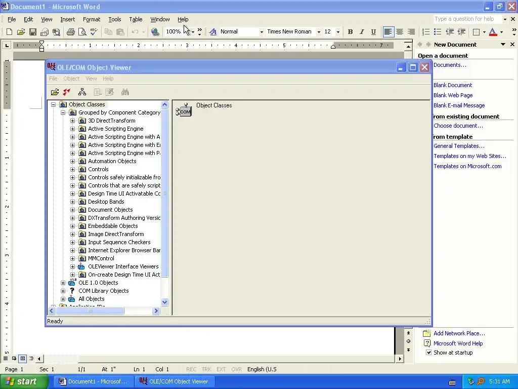Click the COM Object Classes icon in right pane
Viewport: 518px width, 389px height.
point(184,109)
